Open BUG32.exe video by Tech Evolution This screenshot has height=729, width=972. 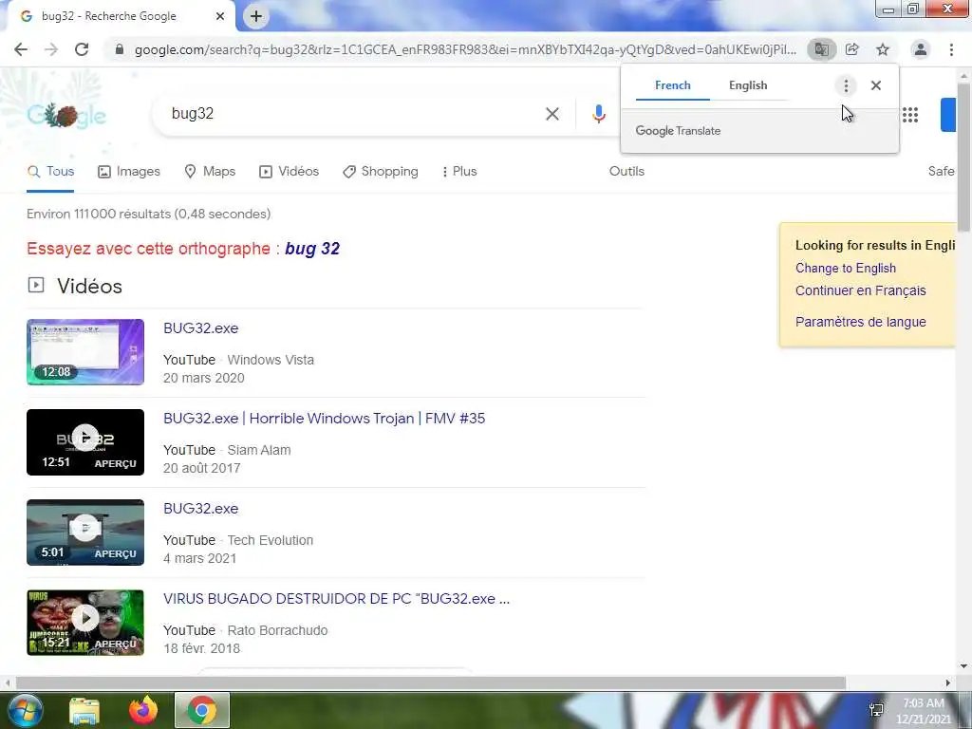pos(201,509)
